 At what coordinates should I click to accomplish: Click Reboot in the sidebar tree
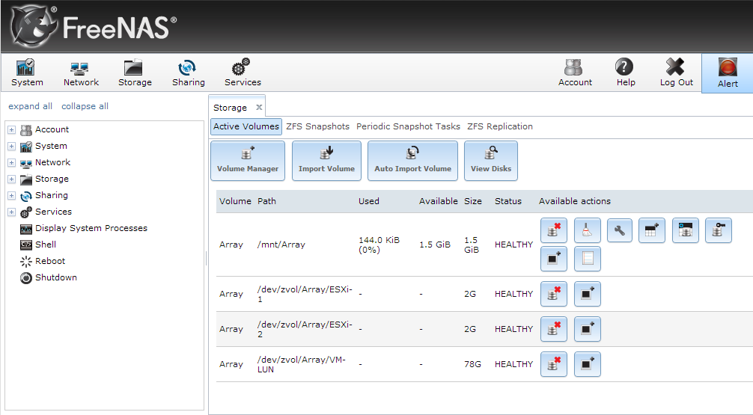(50, 261)
